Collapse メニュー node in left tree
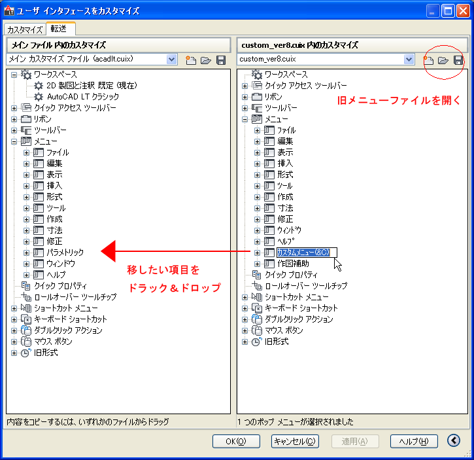 click(x=14, y=141)
